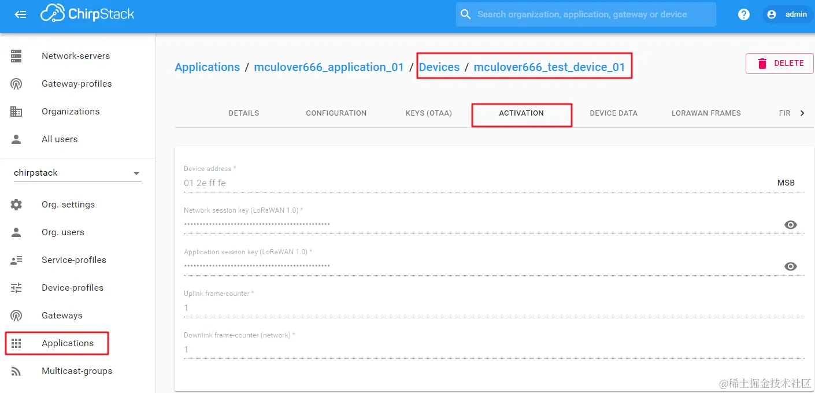Reveal the Network session key with the eye icon
The height and width of the screenshot is (393, 815).
[791, 225]
